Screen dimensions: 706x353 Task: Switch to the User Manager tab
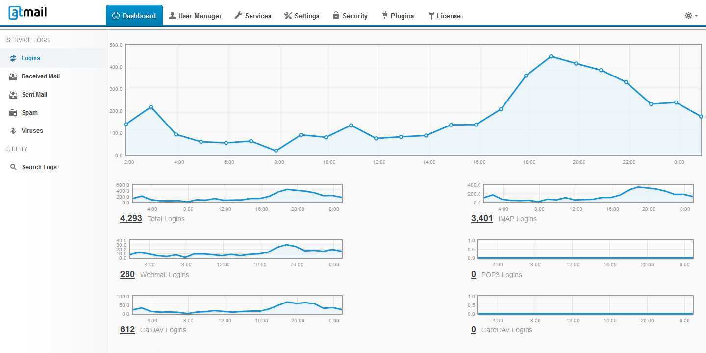pos(195,16)
